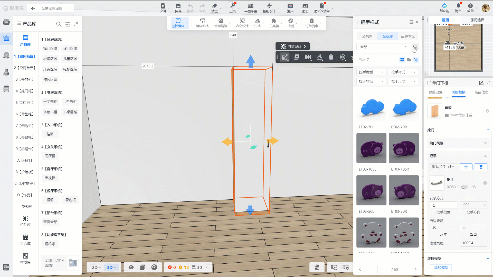Image resolution: width=493 pixels, height=277 pixels.
Task: Click the delete handle trash button
Action: (x=481, y=167)
